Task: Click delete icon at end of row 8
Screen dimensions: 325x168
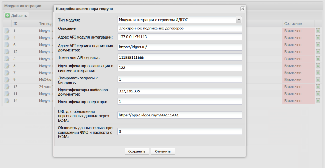Action: click(x=318, y=66)
